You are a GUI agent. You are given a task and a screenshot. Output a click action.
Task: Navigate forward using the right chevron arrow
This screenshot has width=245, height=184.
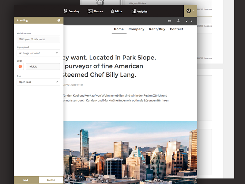pyautogui.click(x=191, y=21)
